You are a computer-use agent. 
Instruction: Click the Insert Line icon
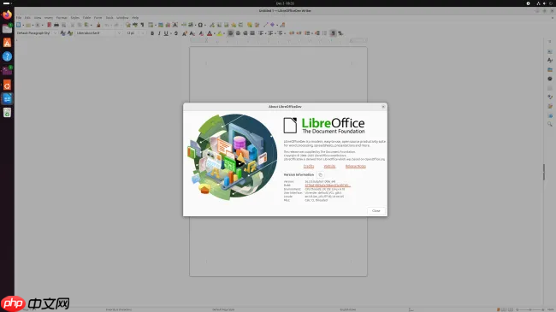tap(265, 25)
